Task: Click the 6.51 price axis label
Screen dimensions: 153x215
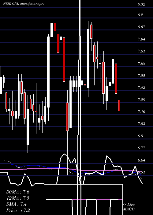Action: click(x=141, y=172)
